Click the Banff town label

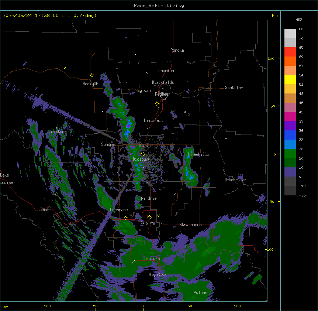[46, 209]
